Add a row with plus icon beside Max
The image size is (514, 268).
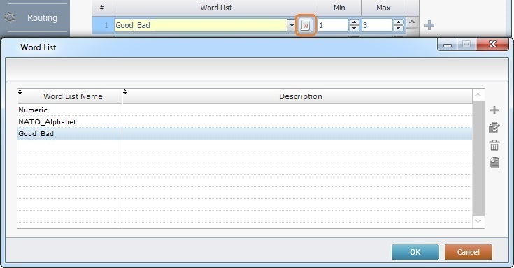[429, 25]
